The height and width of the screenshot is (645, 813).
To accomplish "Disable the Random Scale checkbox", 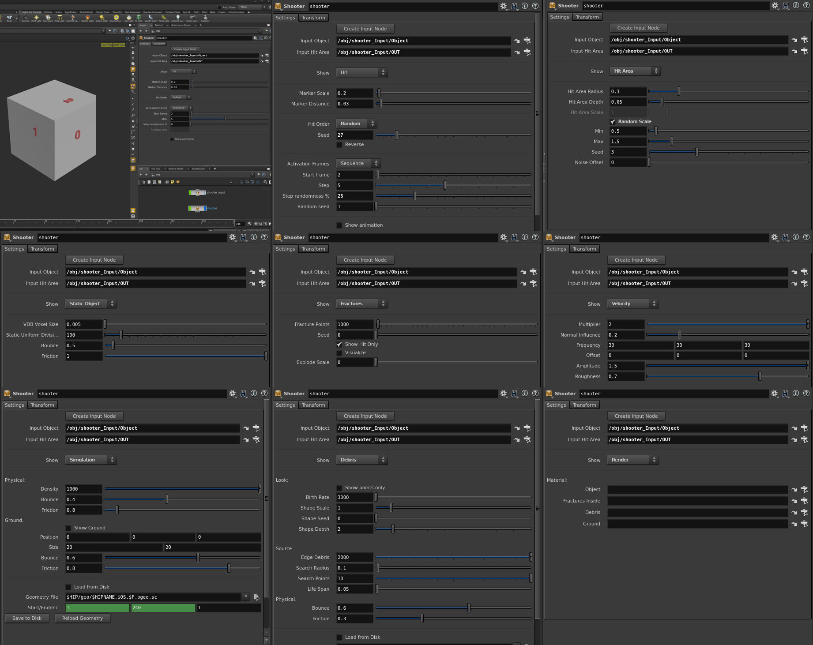I will (x=613, y=122).
